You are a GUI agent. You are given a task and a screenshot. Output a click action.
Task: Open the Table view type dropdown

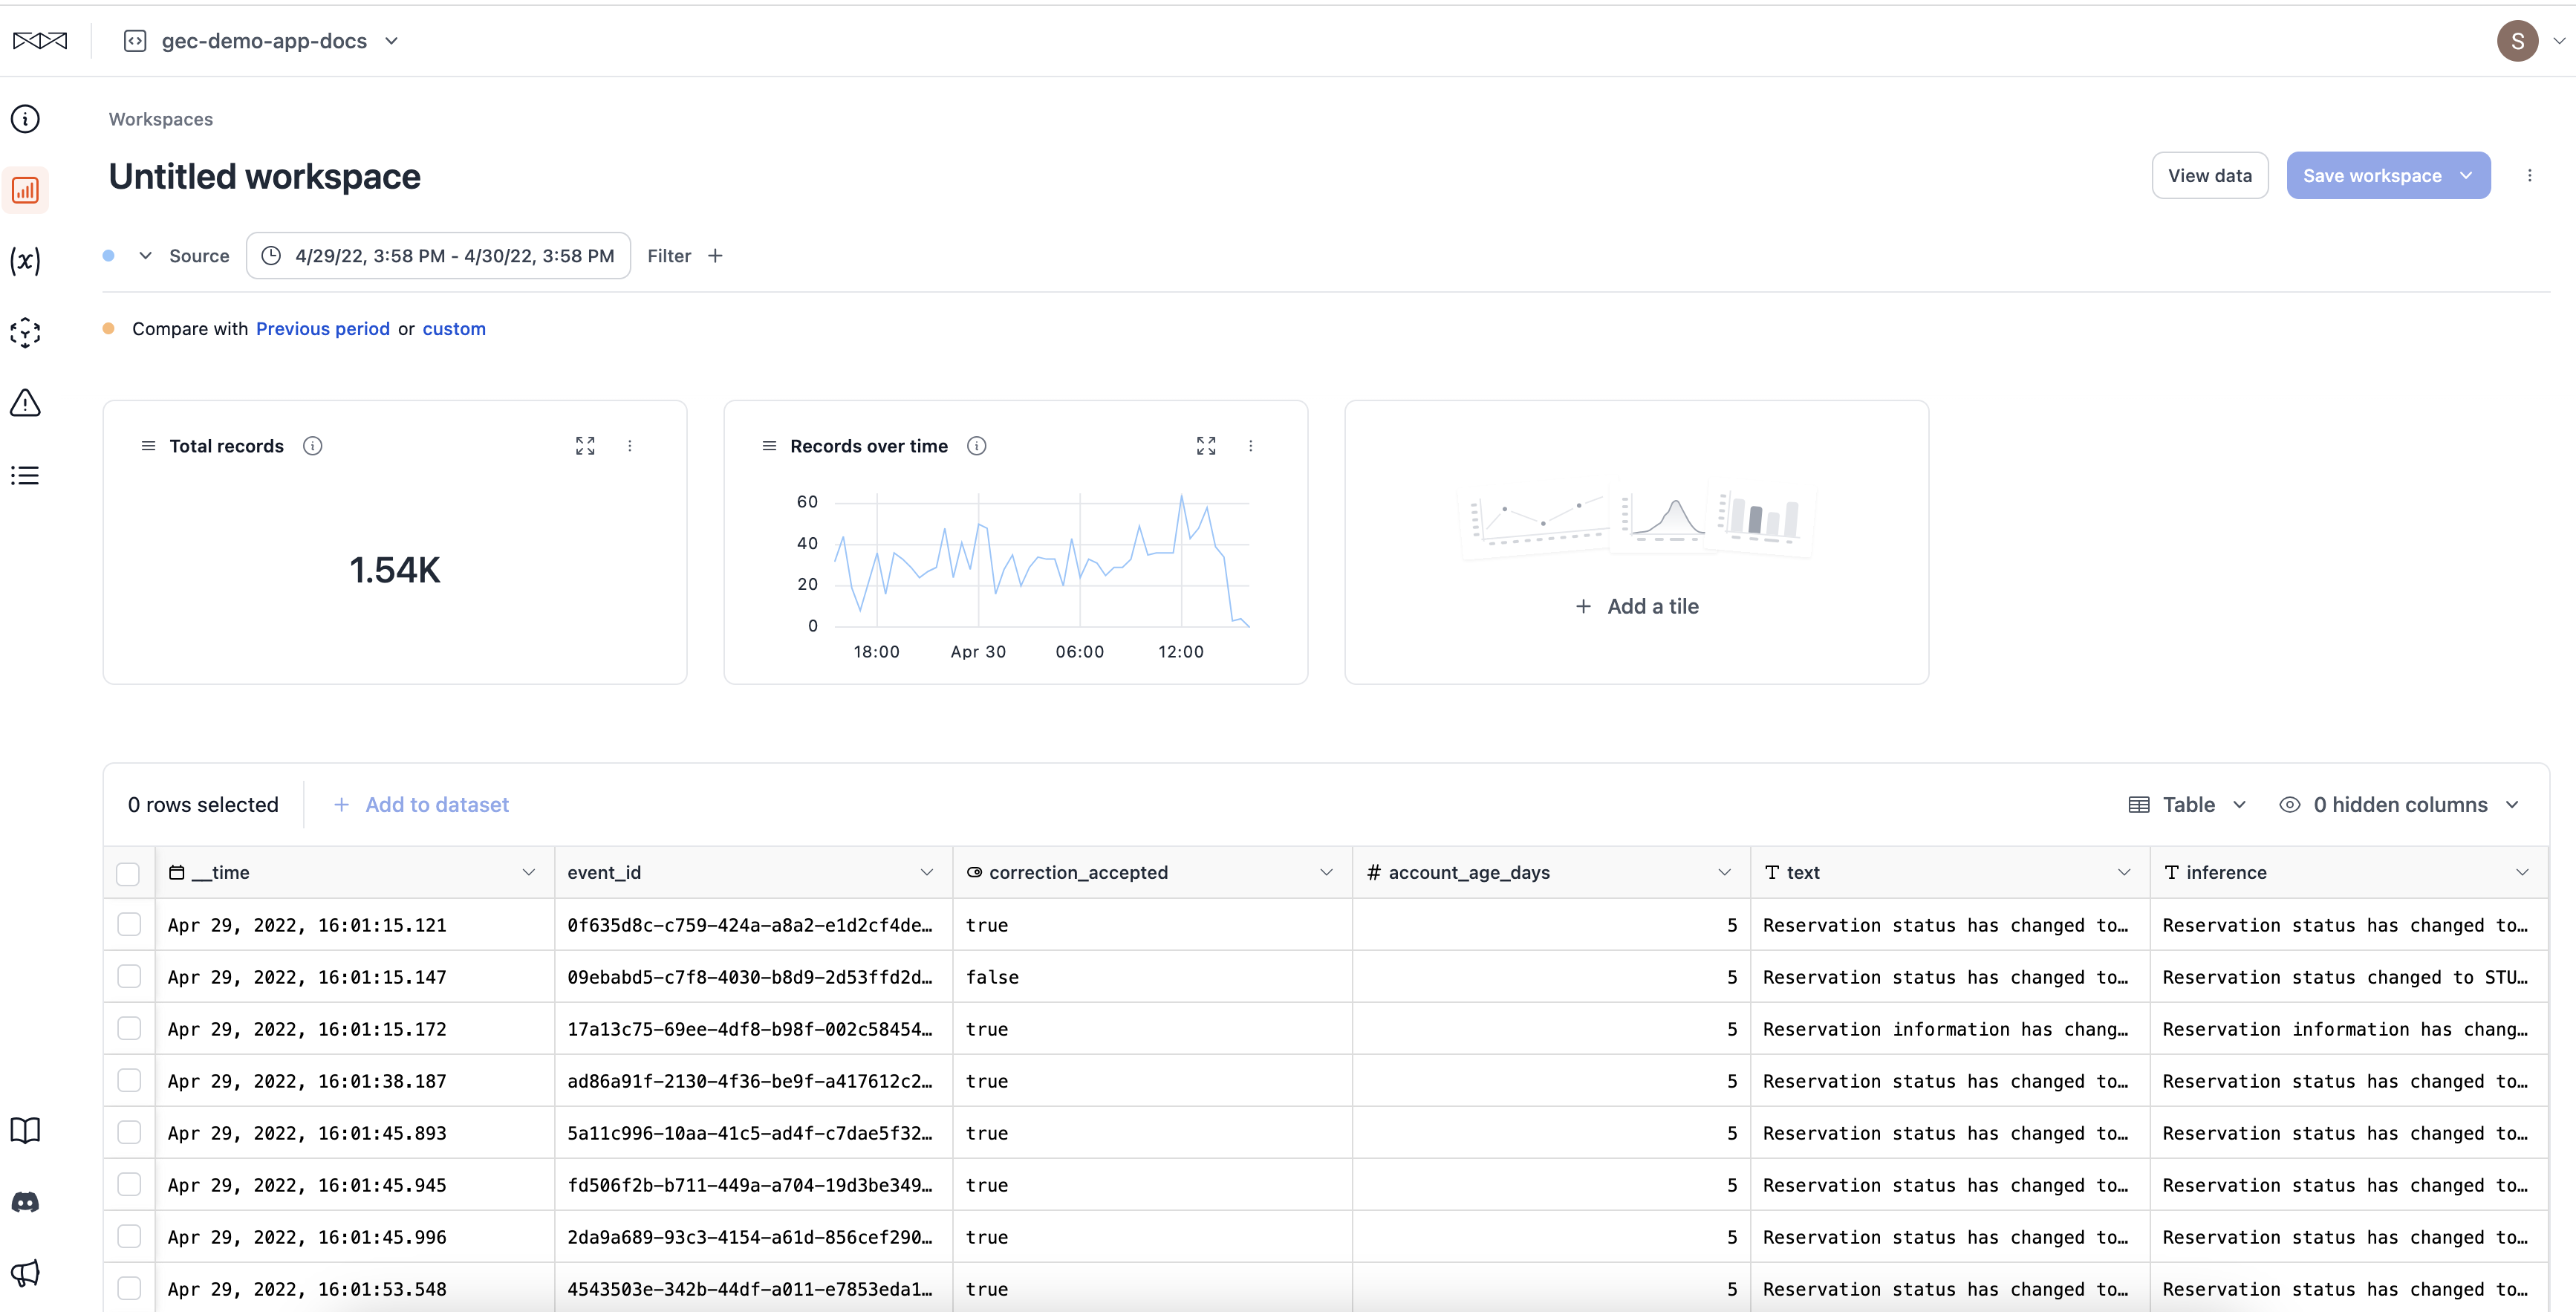[x=2188, y=805]
